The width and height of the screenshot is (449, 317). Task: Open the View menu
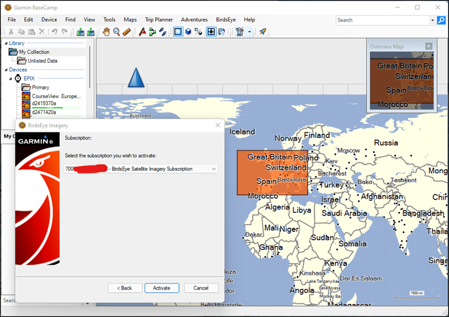pos(90,19)
